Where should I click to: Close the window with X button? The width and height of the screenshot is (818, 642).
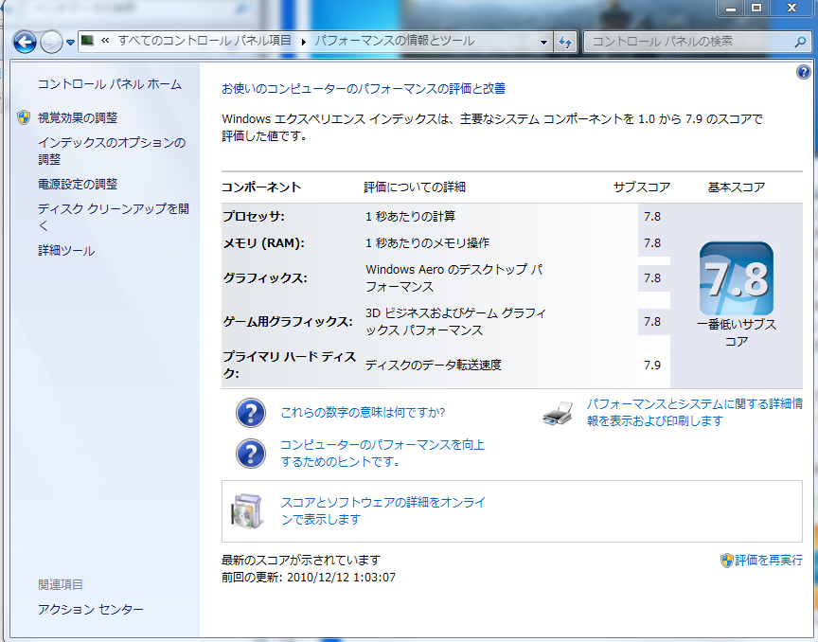(x=791, y=8)
